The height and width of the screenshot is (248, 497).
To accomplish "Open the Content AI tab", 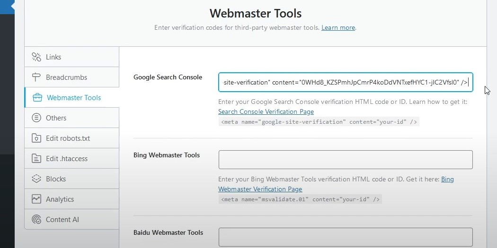I will [x=71, y=220].
